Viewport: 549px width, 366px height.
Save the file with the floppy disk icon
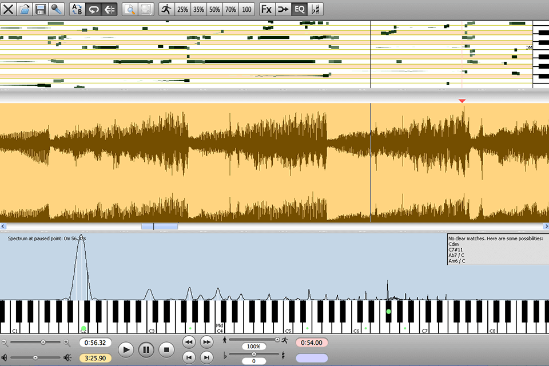point(40,9)
